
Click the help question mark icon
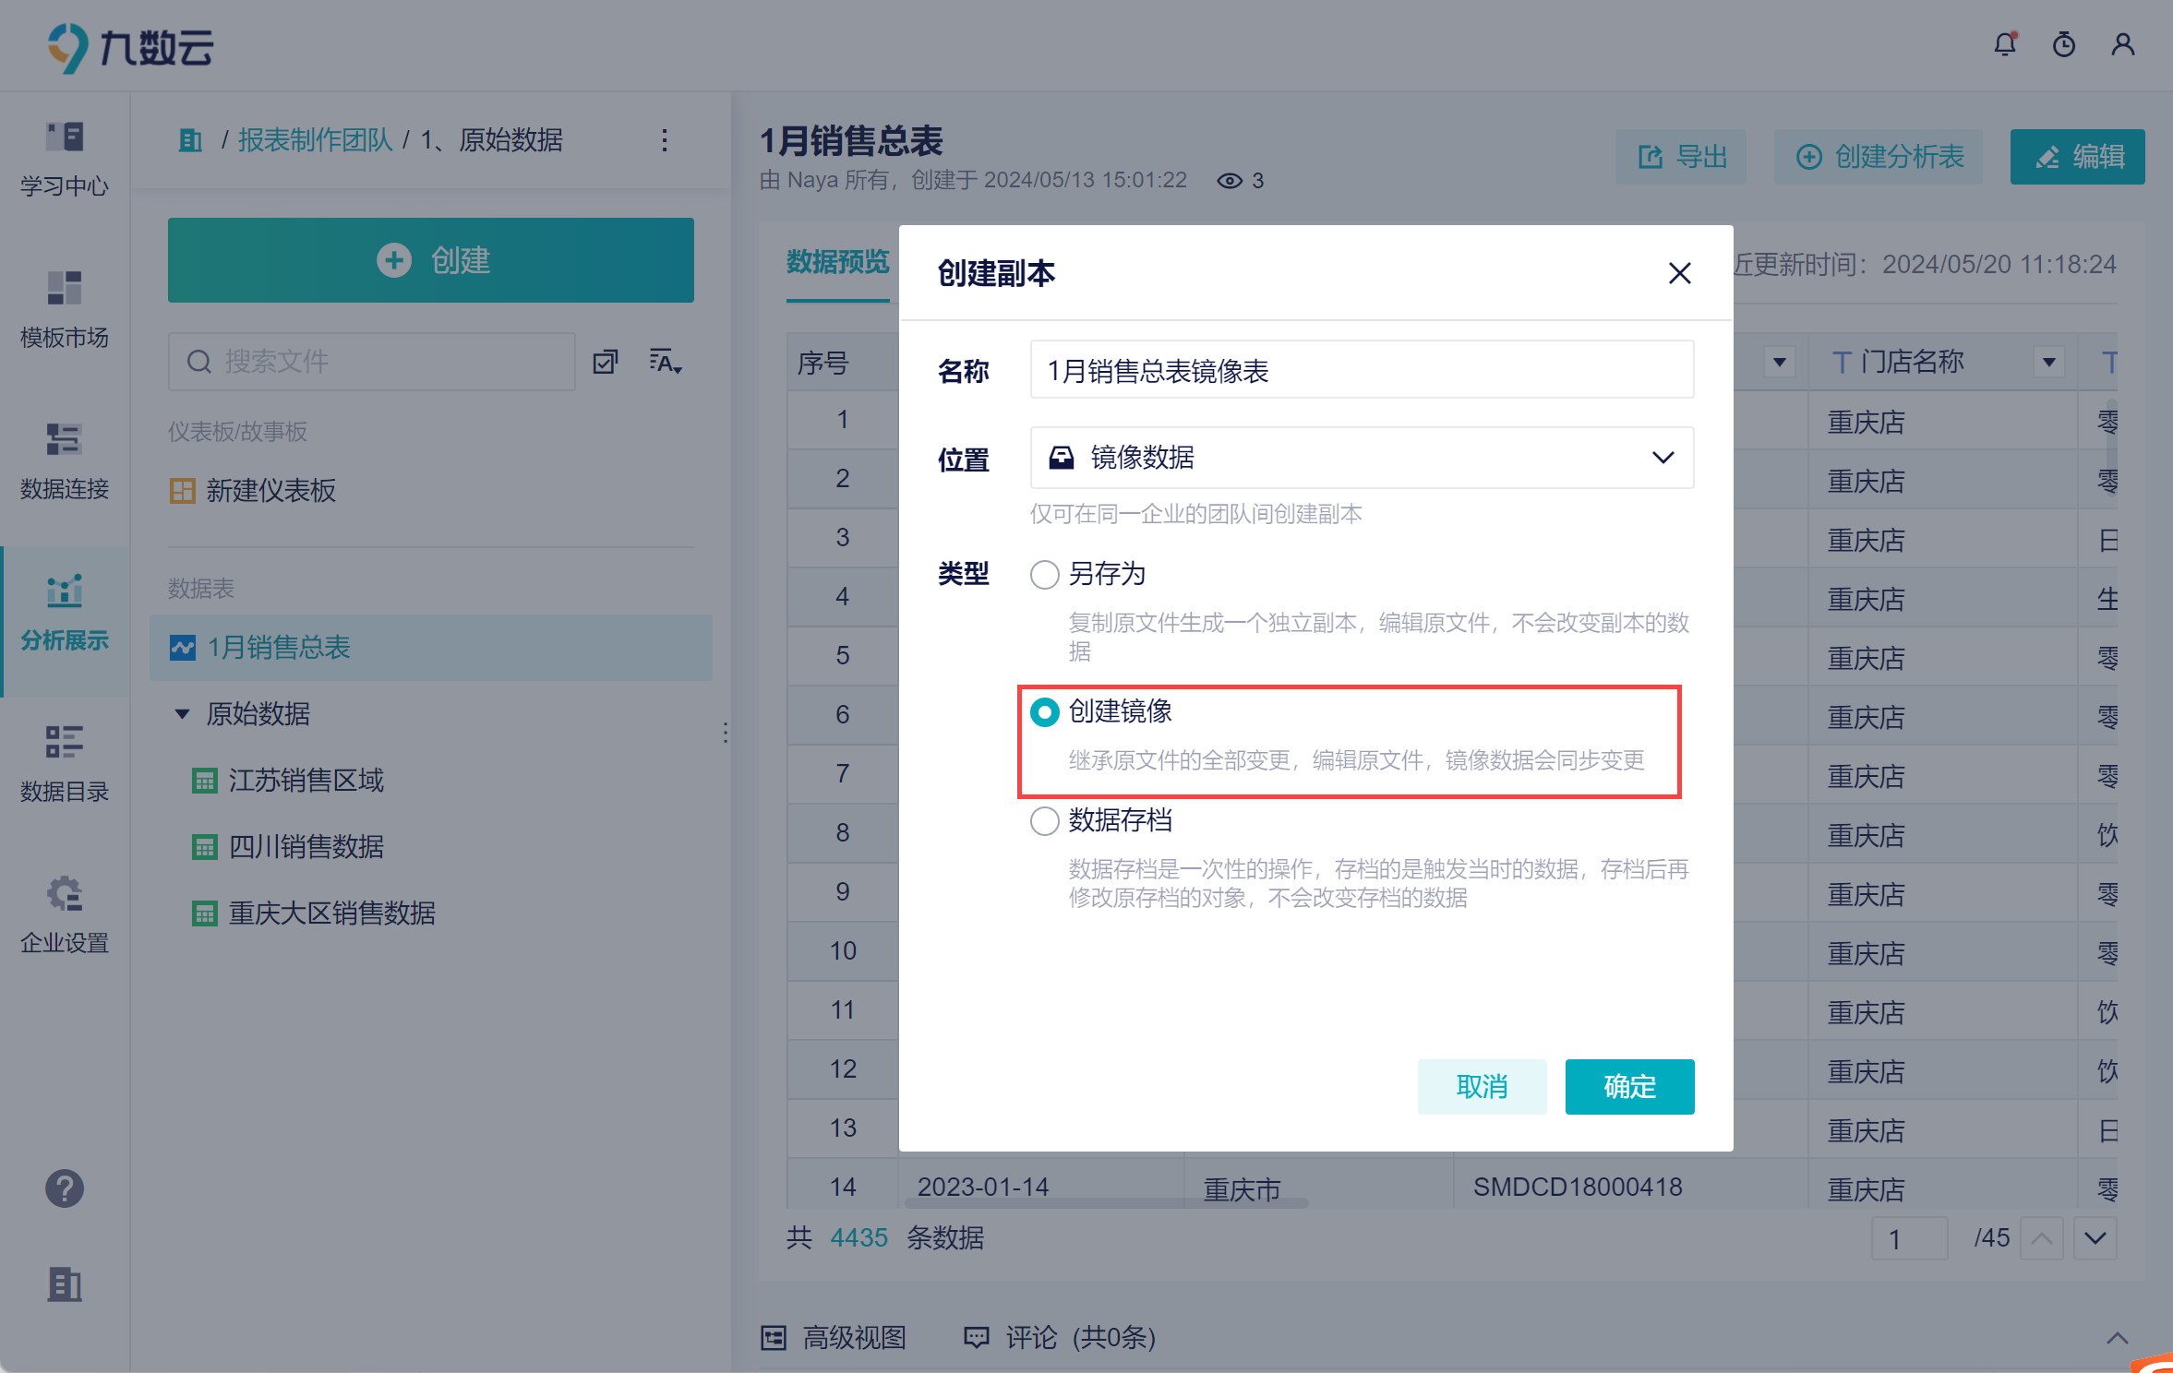(65, 1188)
